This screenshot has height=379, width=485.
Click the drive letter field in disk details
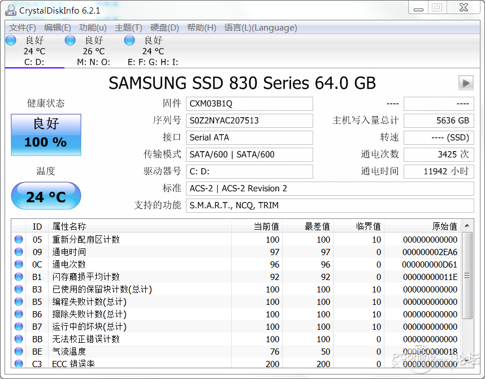pos(249,171)
